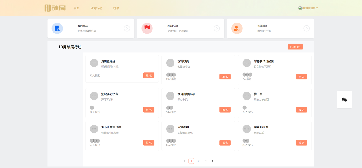This screenshot has width=362, height=168.
Task: Click participant avatars above 94人报名
Action: tap(170, 108)
